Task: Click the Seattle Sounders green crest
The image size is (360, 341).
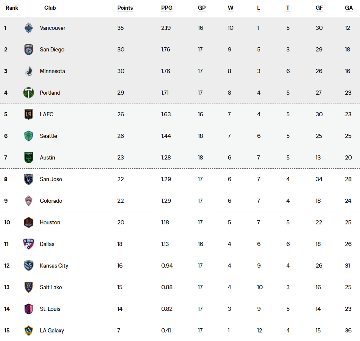Action: click(x=29, y=136)
